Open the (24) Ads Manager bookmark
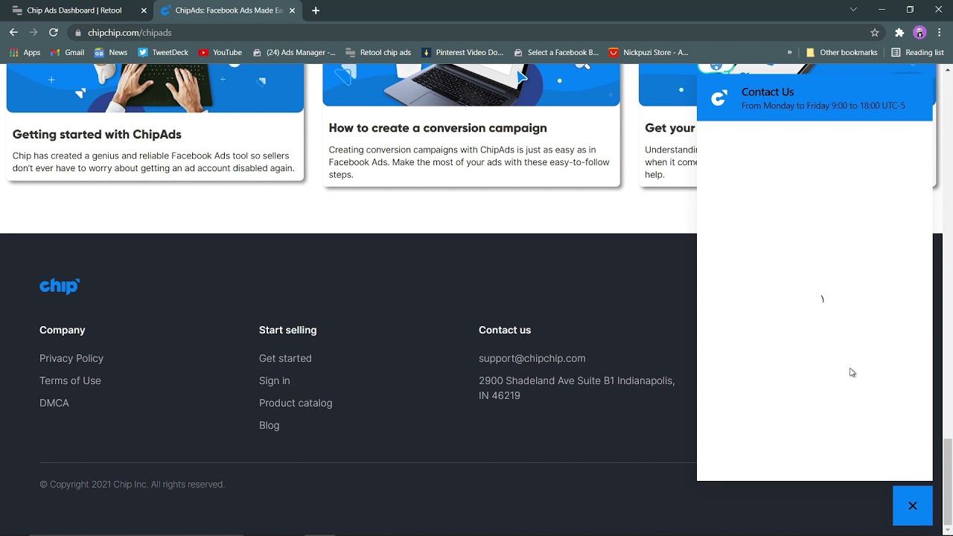The width and height of the screenshot is (953, 536). pyautogui.click(x=294, y=52)
